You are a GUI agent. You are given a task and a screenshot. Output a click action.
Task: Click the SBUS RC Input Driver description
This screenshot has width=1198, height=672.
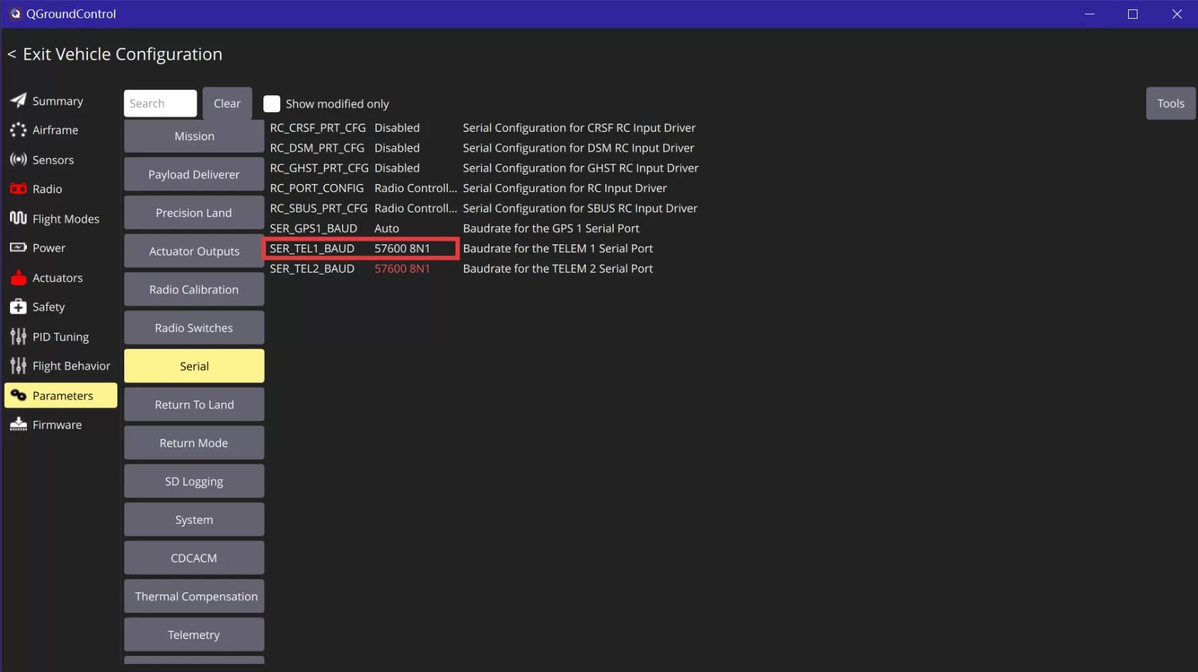click(x=581, y=208)
